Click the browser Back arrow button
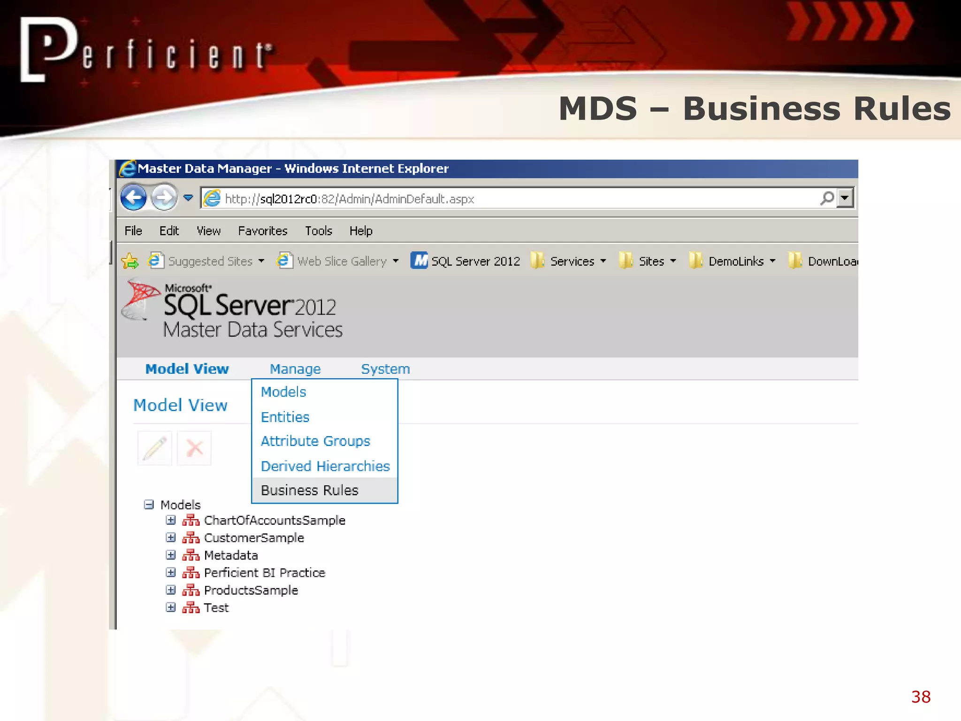The height and width of the screenshot is (721, 961). click(x=134, y=198)
